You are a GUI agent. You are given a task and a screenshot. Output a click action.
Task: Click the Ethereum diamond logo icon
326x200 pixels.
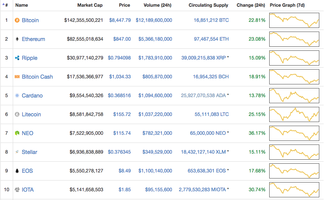[17, 39]
